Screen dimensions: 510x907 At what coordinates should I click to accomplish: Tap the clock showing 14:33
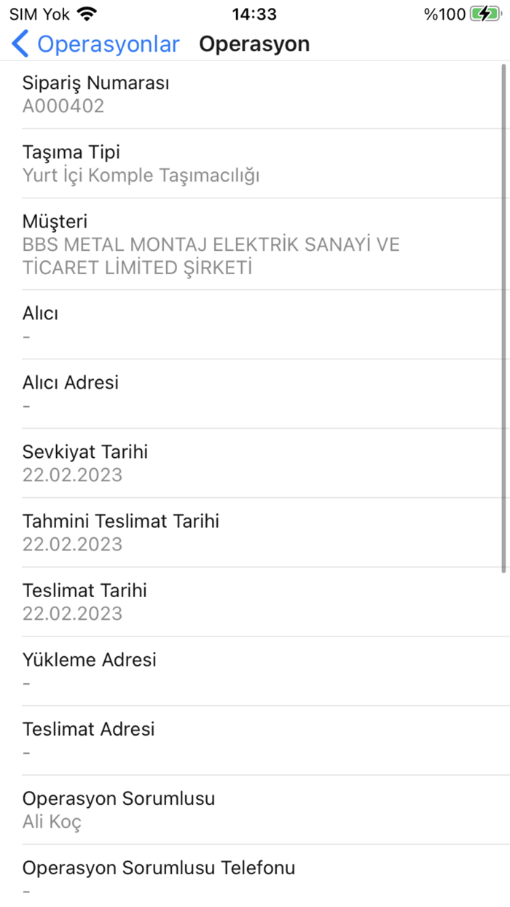(254, 13)
